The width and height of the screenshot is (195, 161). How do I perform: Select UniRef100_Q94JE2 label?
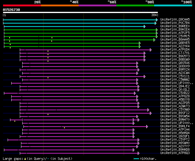point(175,86)
